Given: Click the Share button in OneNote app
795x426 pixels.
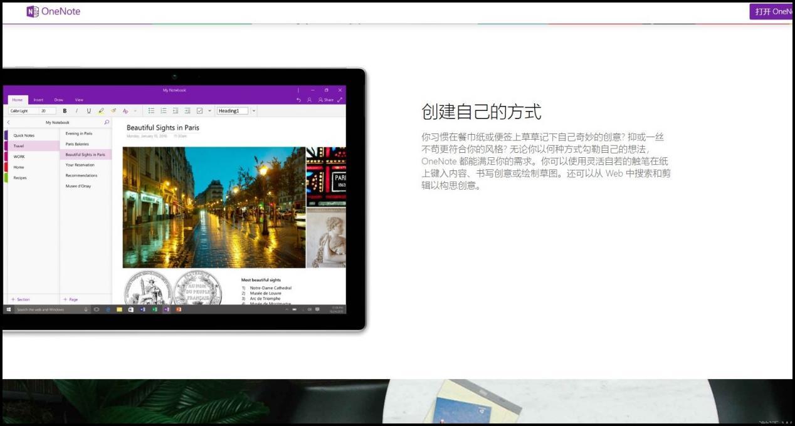Looking at the screenshot, I should [326, 100].
